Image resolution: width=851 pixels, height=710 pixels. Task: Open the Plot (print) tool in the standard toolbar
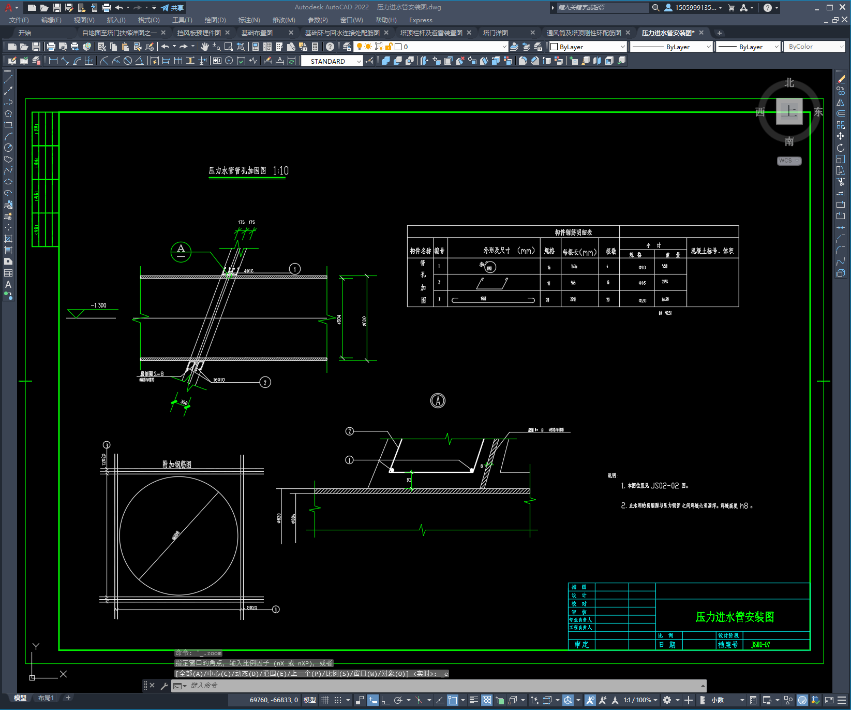point(51,47)
